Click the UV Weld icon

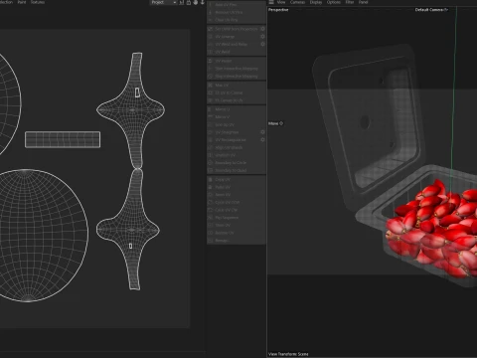pos(210,52)
